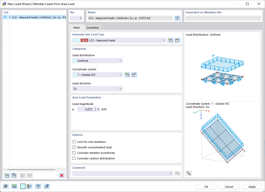The image size is (265, 192).
Task: Create a new coordinate system
Action: (x=127, y=75)
